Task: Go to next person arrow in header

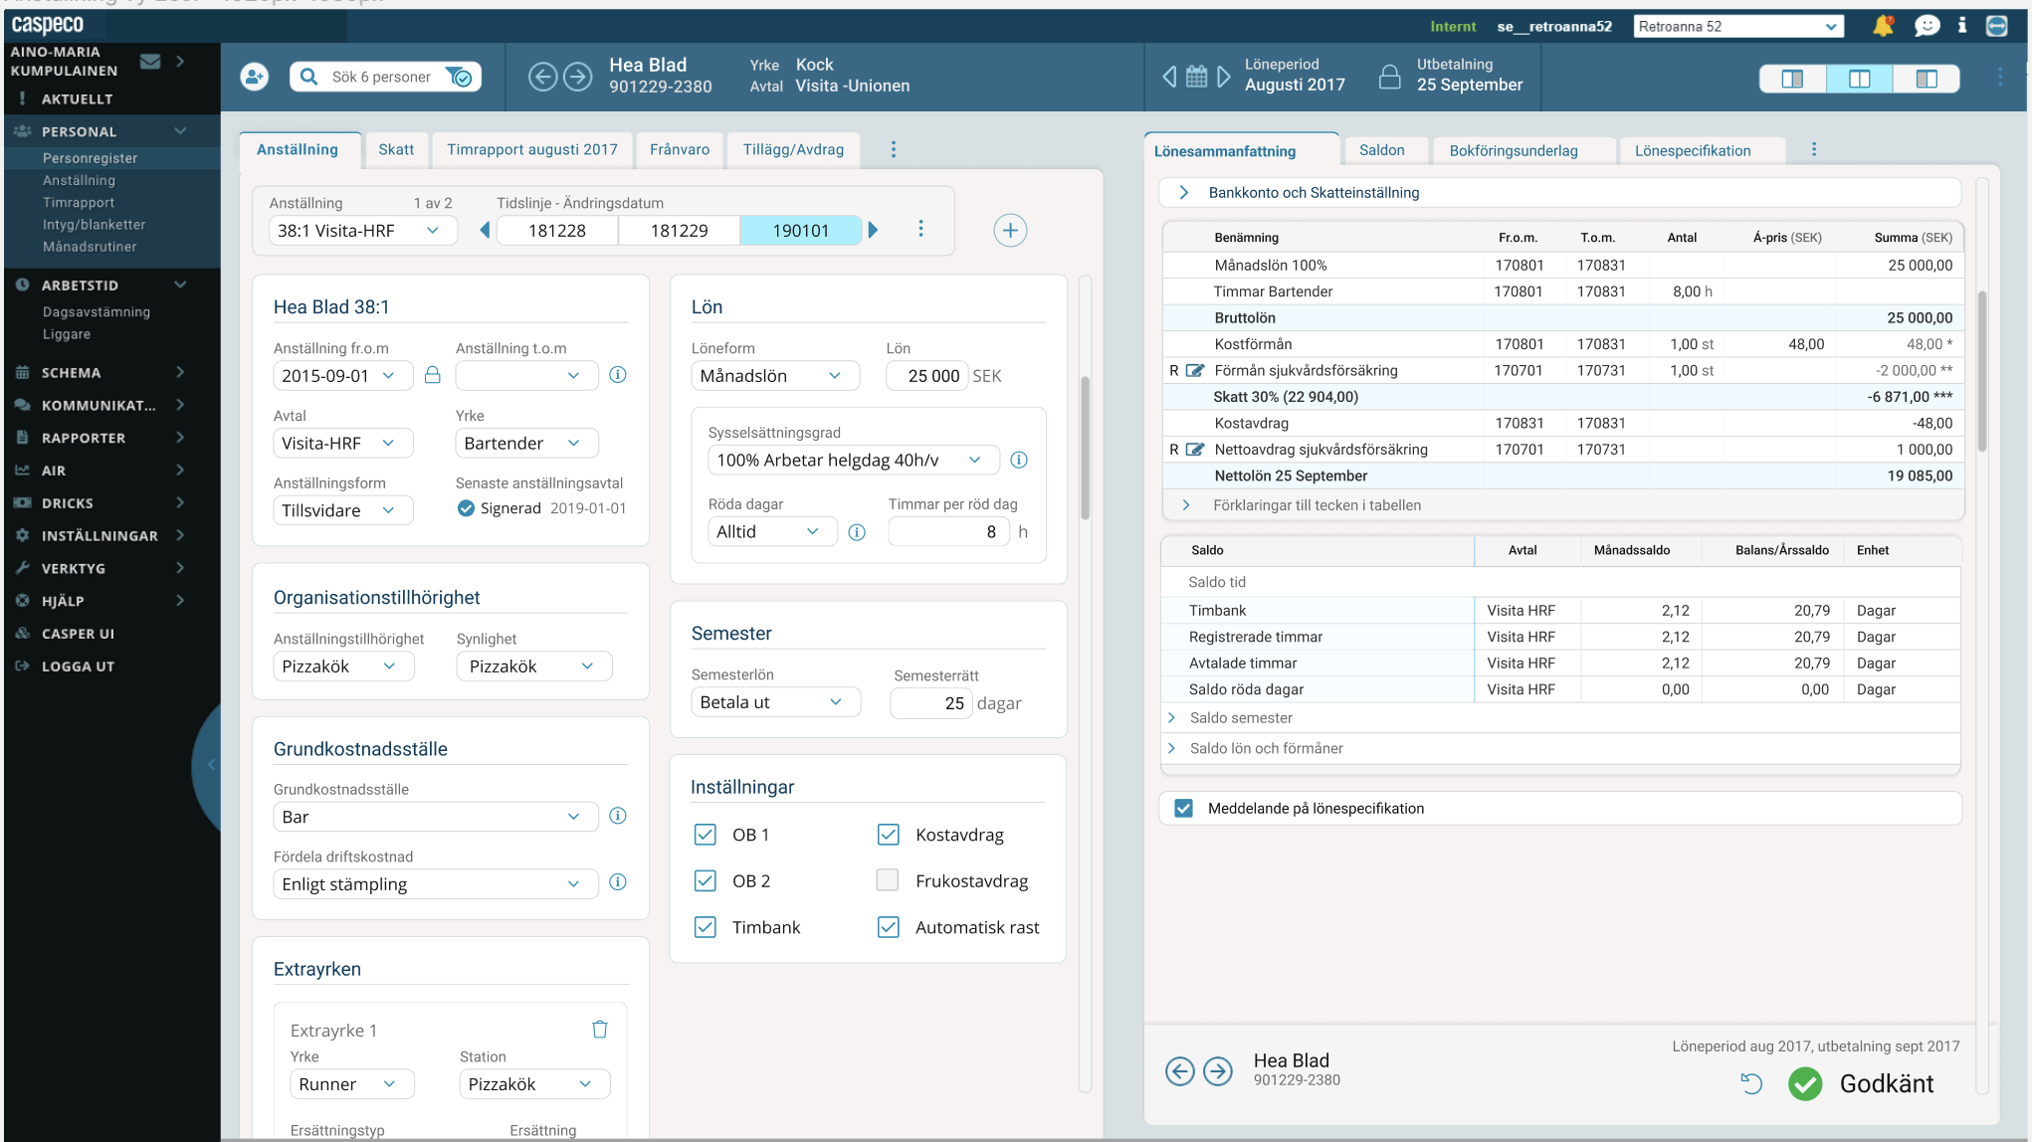Action: [578, 77]
